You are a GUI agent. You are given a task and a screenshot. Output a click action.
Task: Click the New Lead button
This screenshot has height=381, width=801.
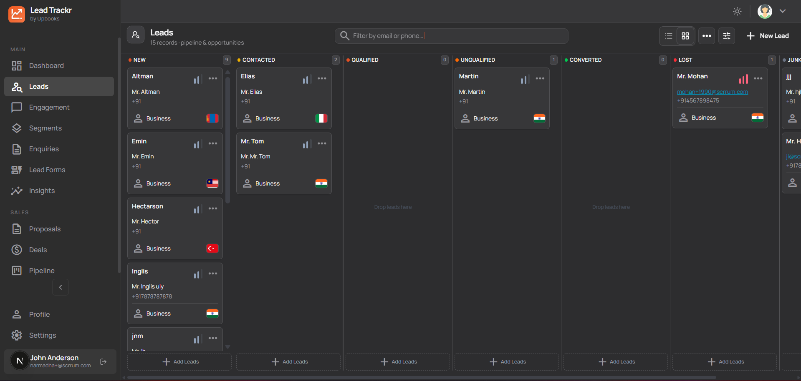pos(768,36)
